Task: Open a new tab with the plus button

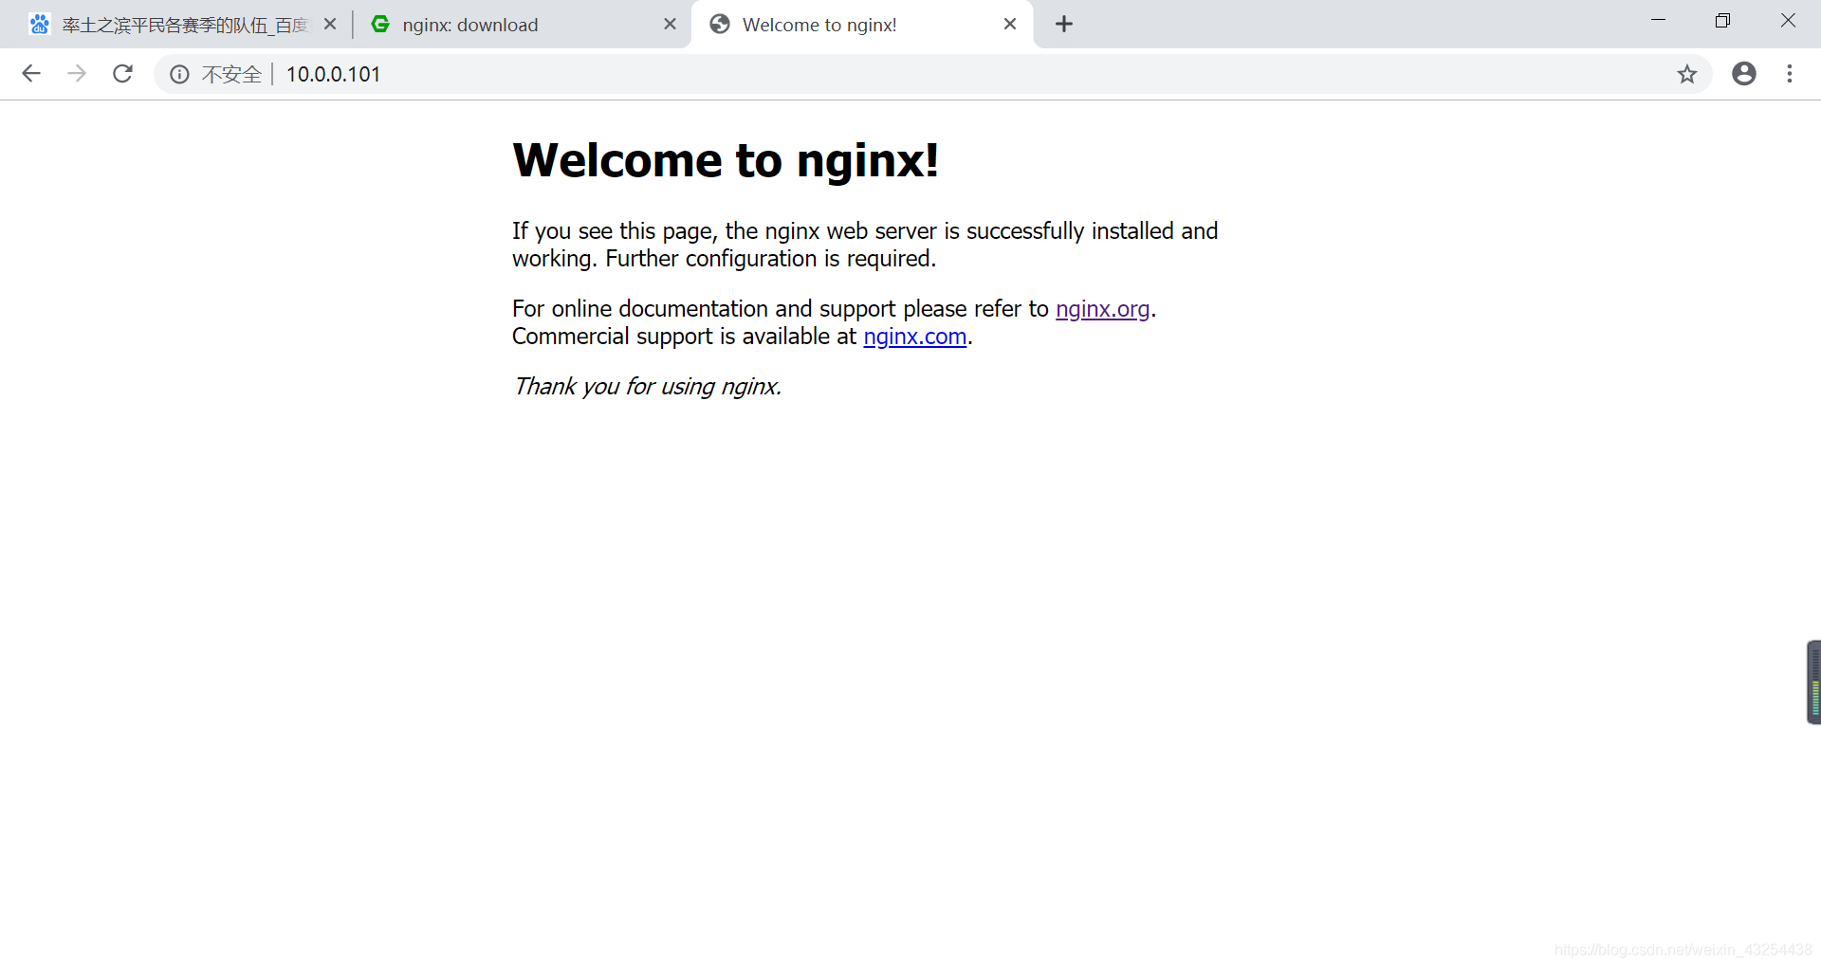Action: click(1064, 25)
